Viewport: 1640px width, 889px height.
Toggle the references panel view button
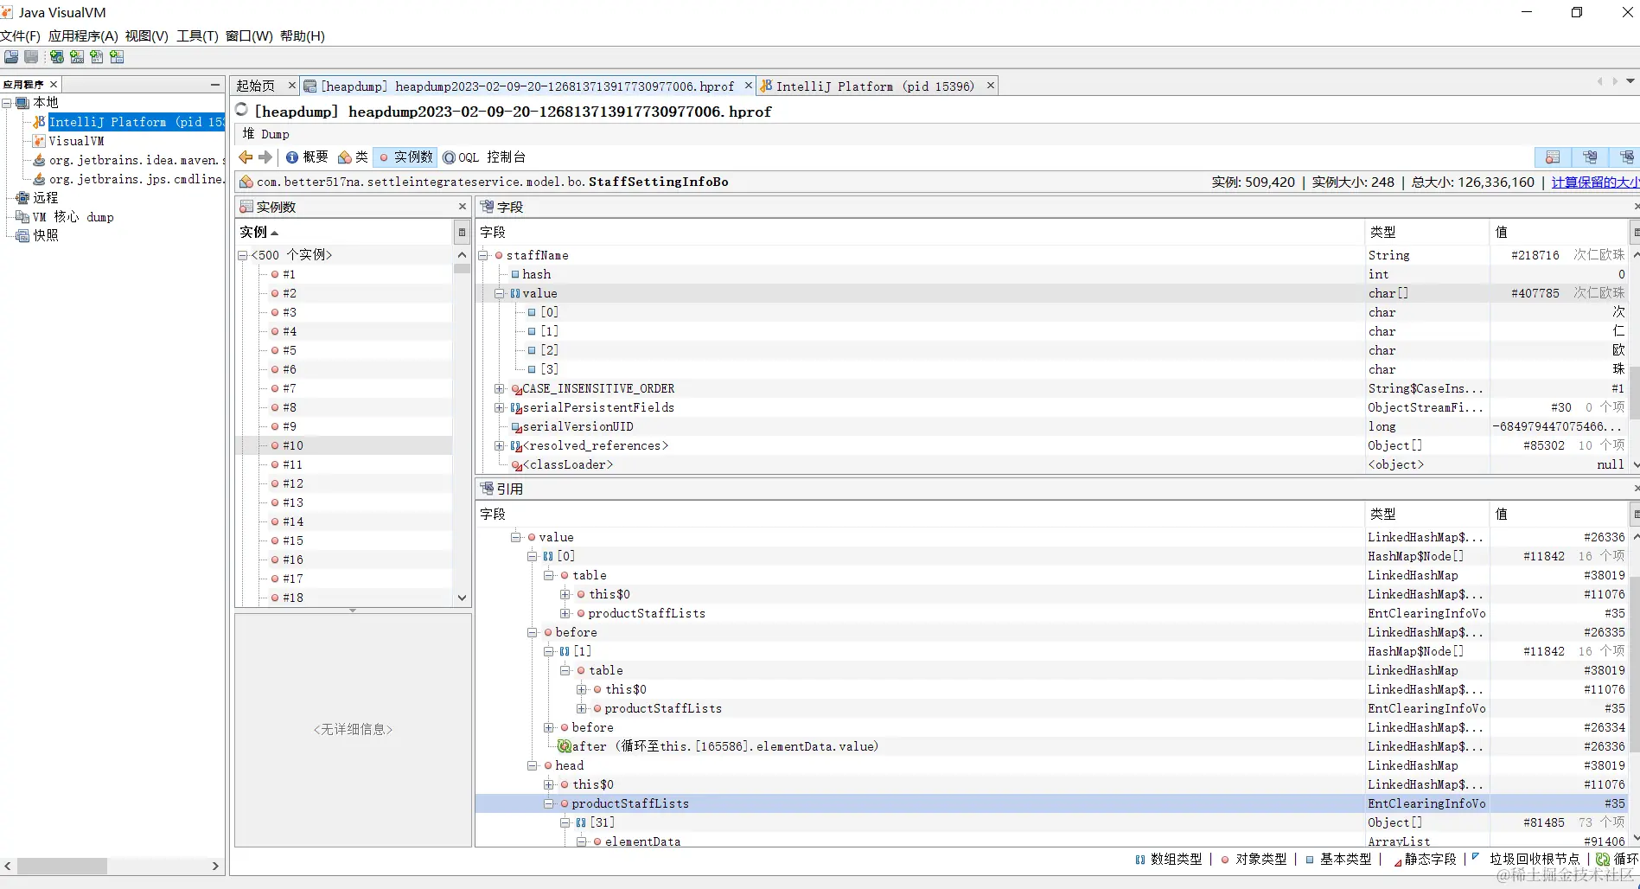point(1625,157)
